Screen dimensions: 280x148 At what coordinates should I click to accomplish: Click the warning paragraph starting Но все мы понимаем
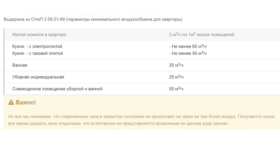click(x=141, y=120)
